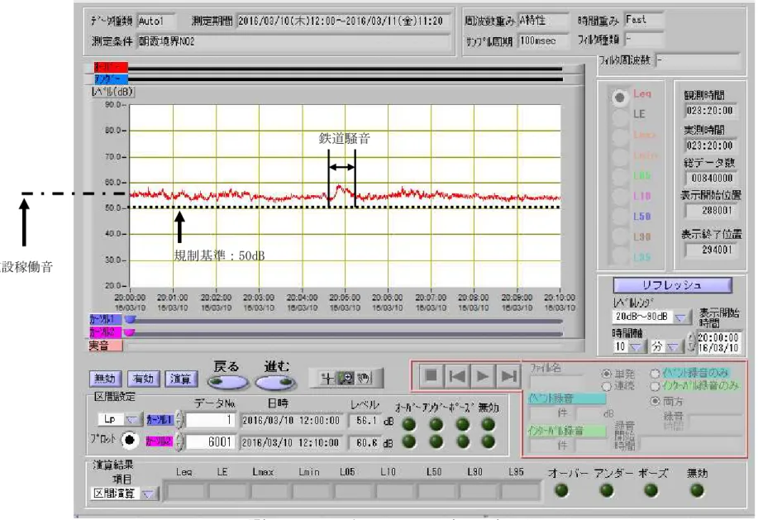Click the 進む forward oval button
Image resolution: width=758 pixels, height=520 pixels.
(x=275, y=382)
